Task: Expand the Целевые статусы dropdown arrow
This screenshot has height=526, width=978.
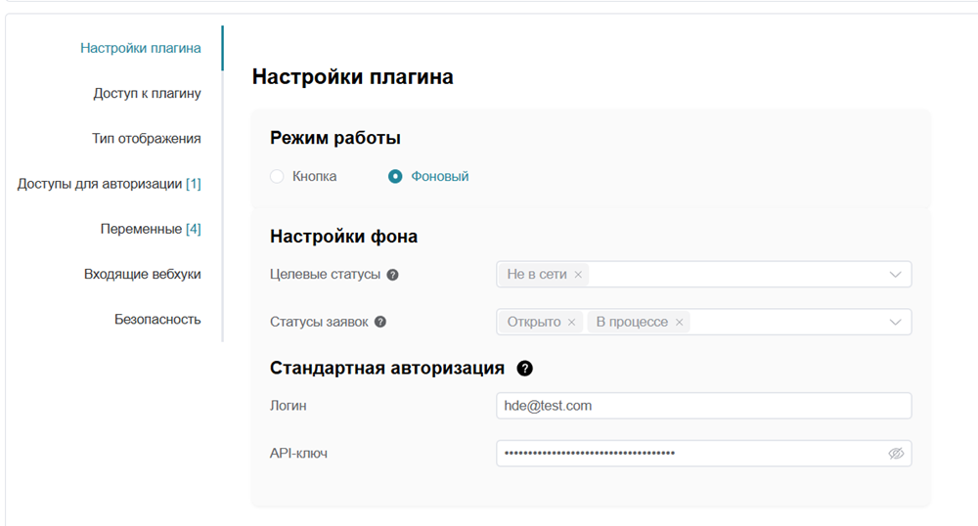Action: pos(895,275)
